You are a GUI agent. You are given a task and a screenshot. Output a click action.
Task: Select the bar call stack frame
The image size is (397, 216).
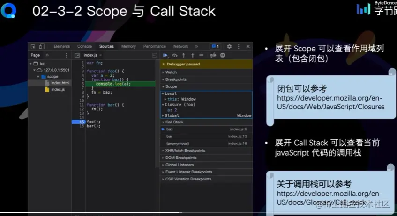coord(206,137)
